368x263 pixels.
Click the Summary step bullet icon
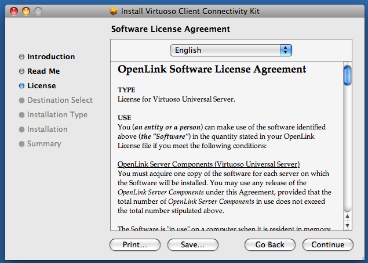coord(21,144)
